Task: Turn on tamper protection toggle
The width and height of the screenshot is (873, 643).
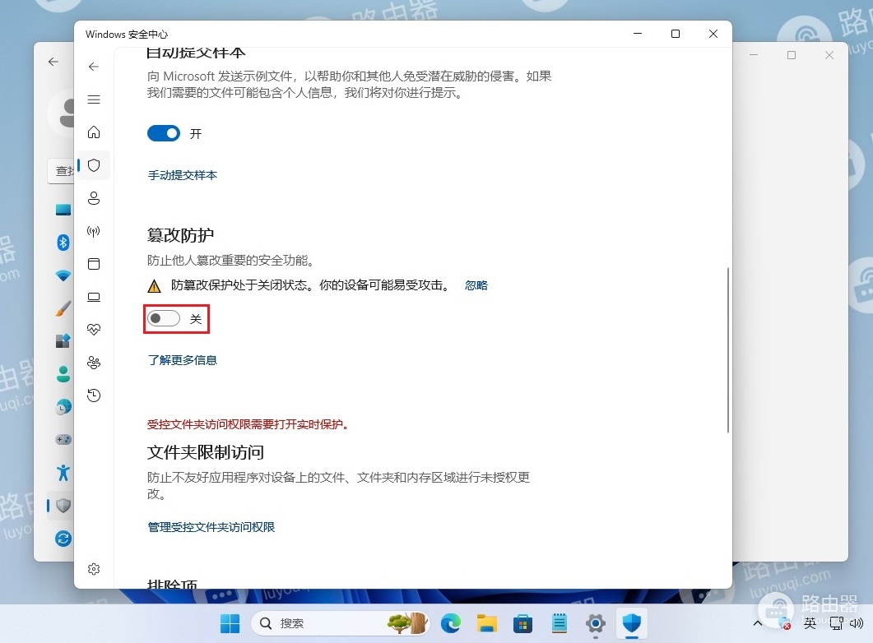Action: (x=164, y=318)
